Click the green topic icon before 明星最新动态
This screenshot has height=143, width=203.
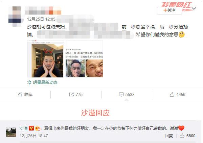(29, 82)
